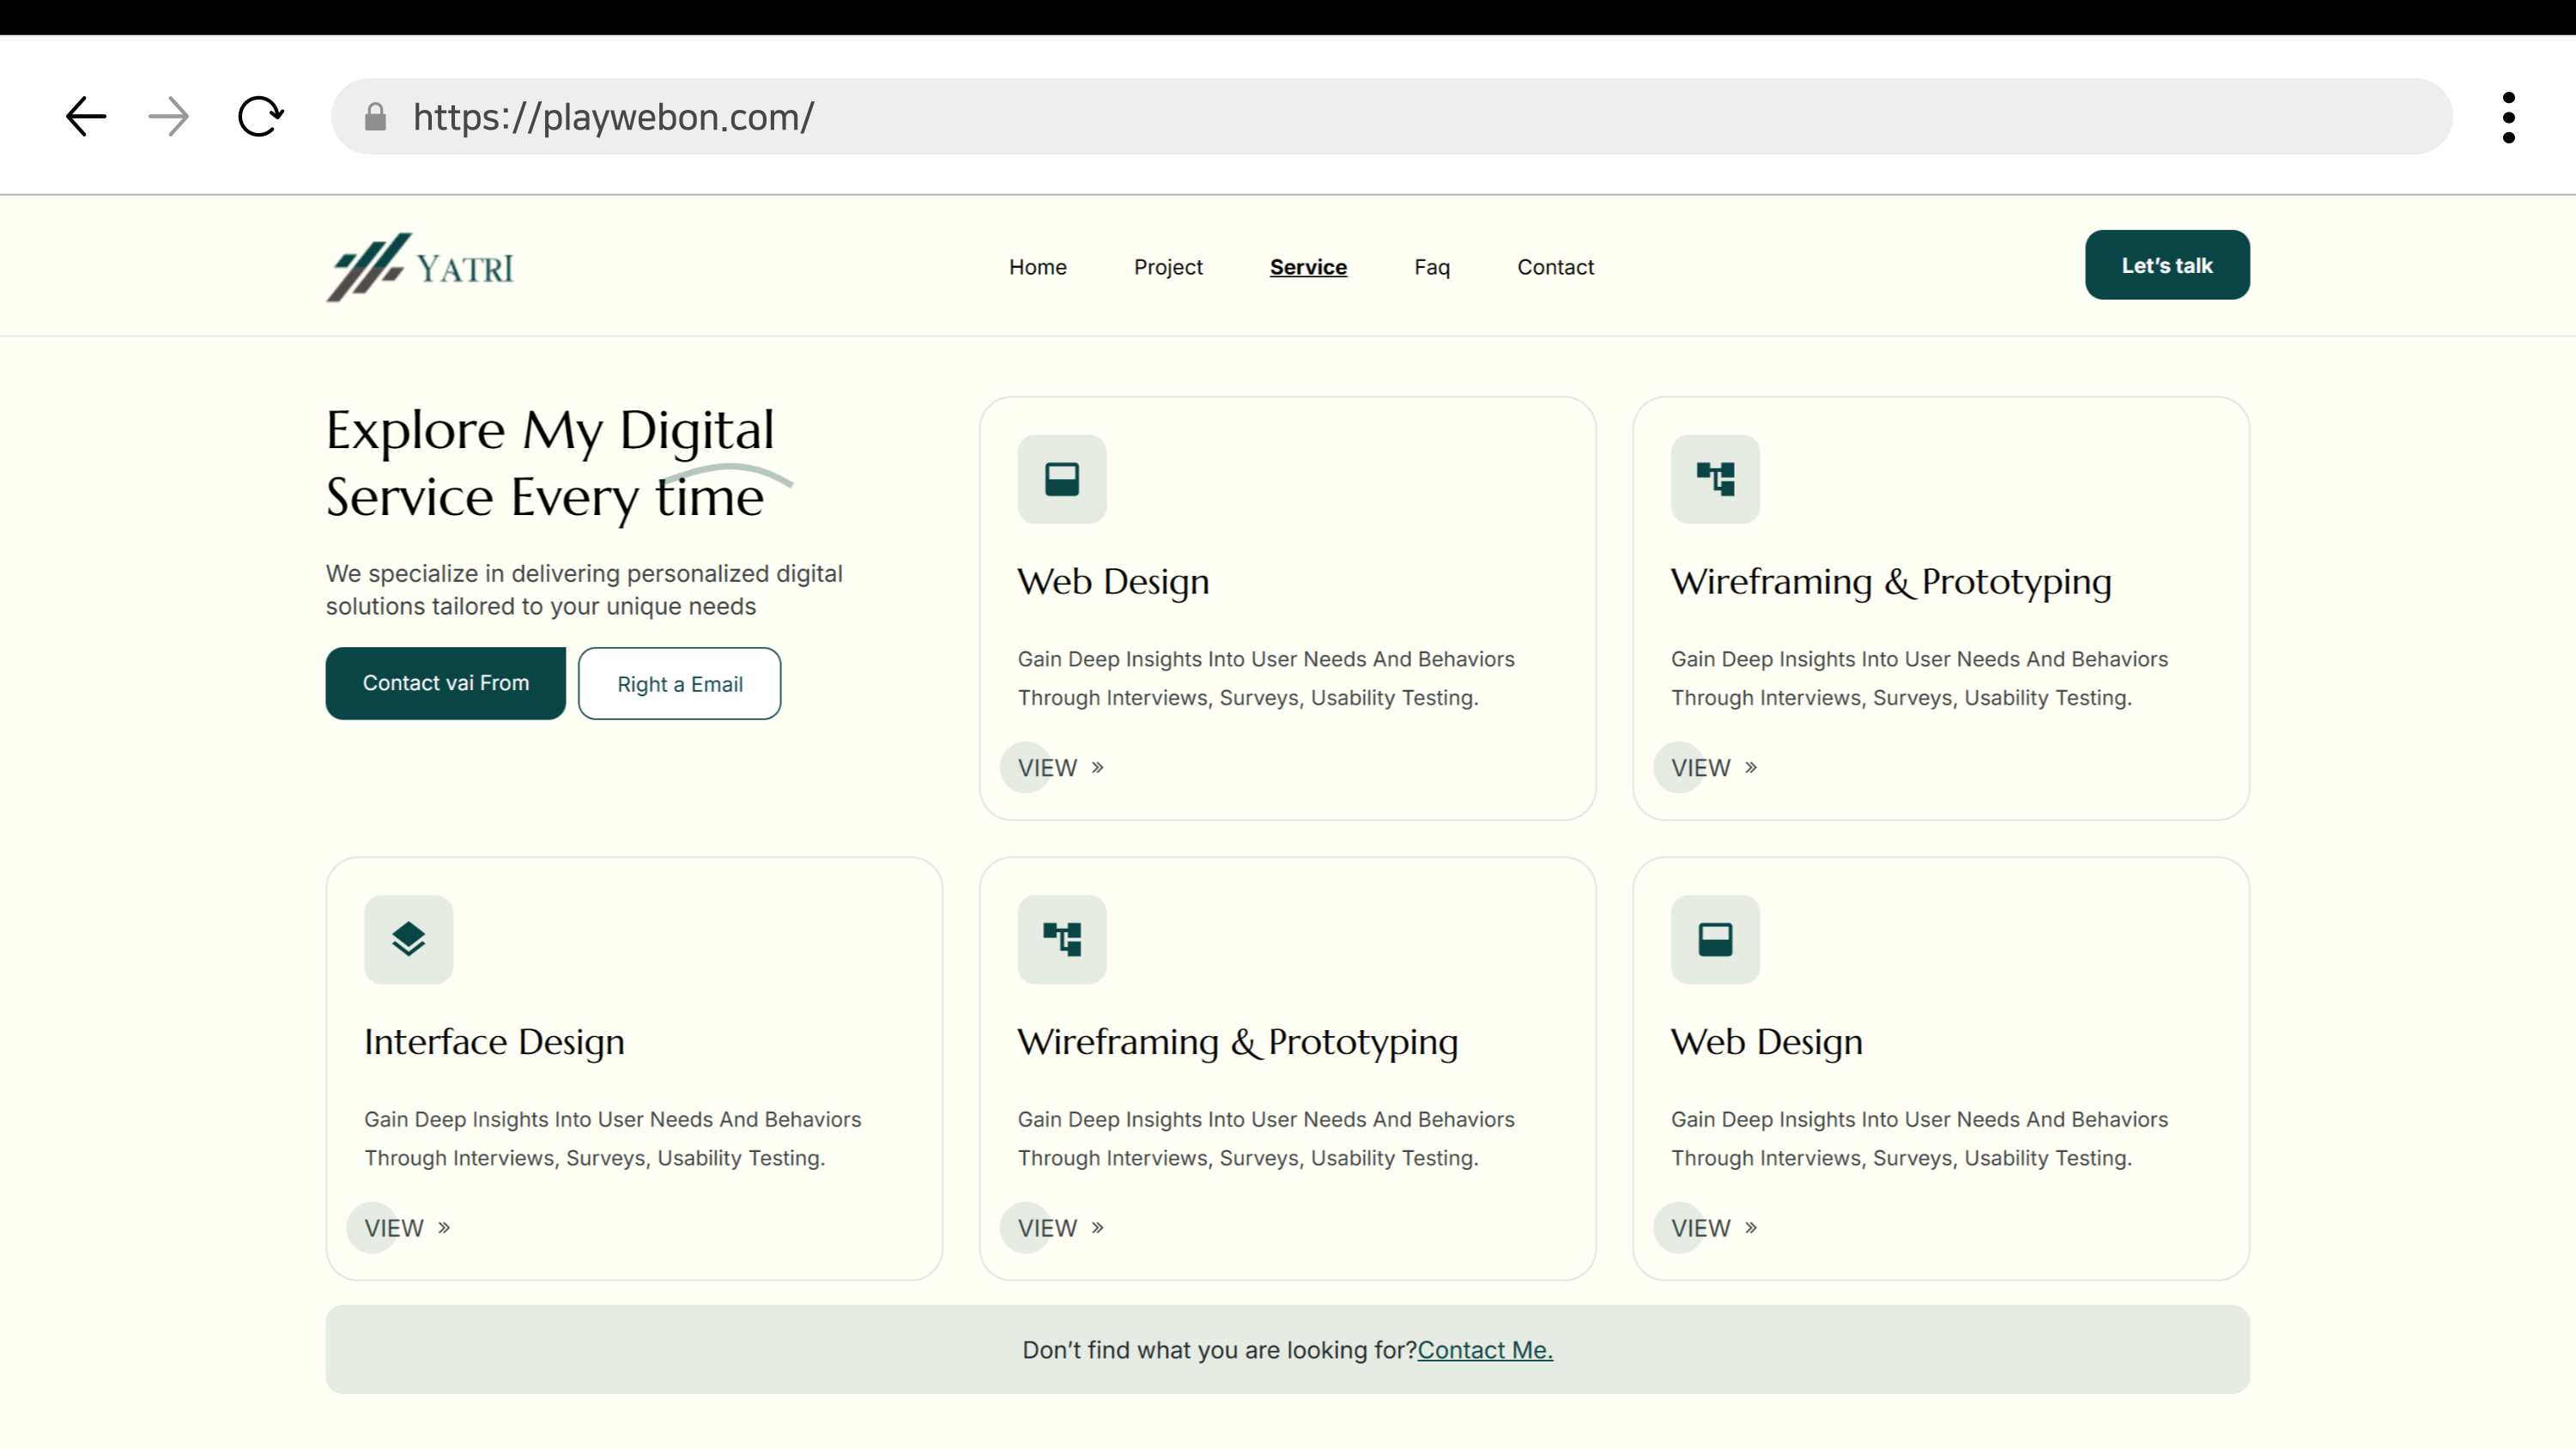
Task: Click the Contact vai From button
Action: click(x=445, y=683)
